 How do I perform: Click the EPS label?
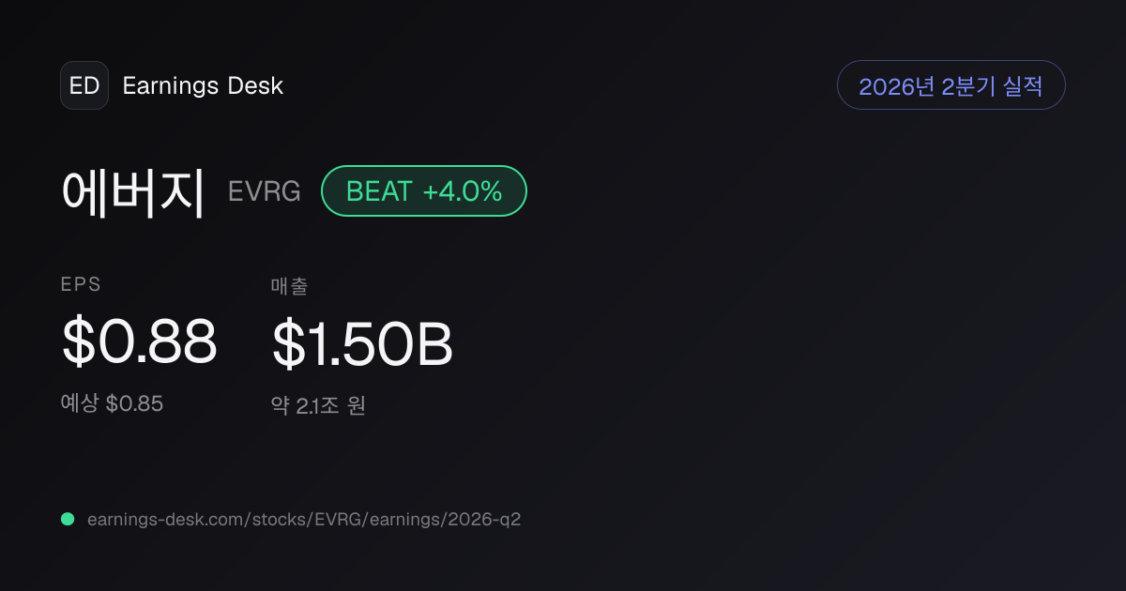[81, 285]
